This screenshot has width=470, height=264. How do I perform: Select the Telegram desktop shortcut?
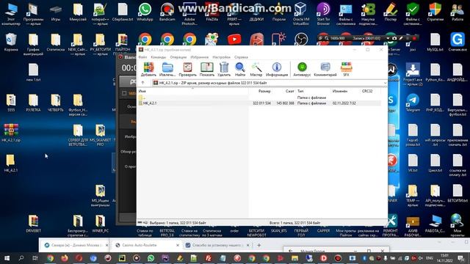(x=413, y=103)
